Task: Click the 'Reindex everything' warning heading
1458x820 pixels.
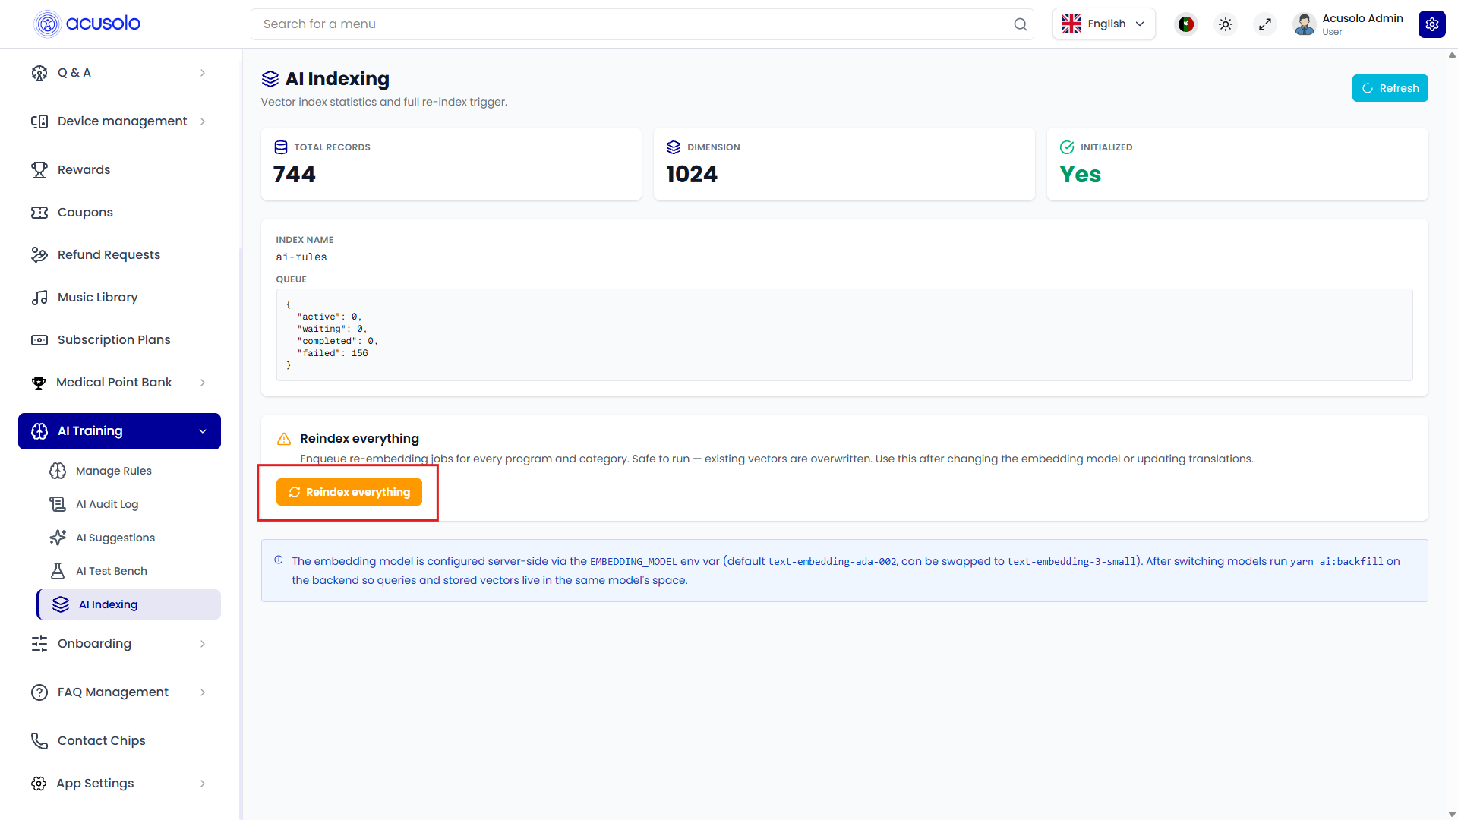Action: coord(359,438)
